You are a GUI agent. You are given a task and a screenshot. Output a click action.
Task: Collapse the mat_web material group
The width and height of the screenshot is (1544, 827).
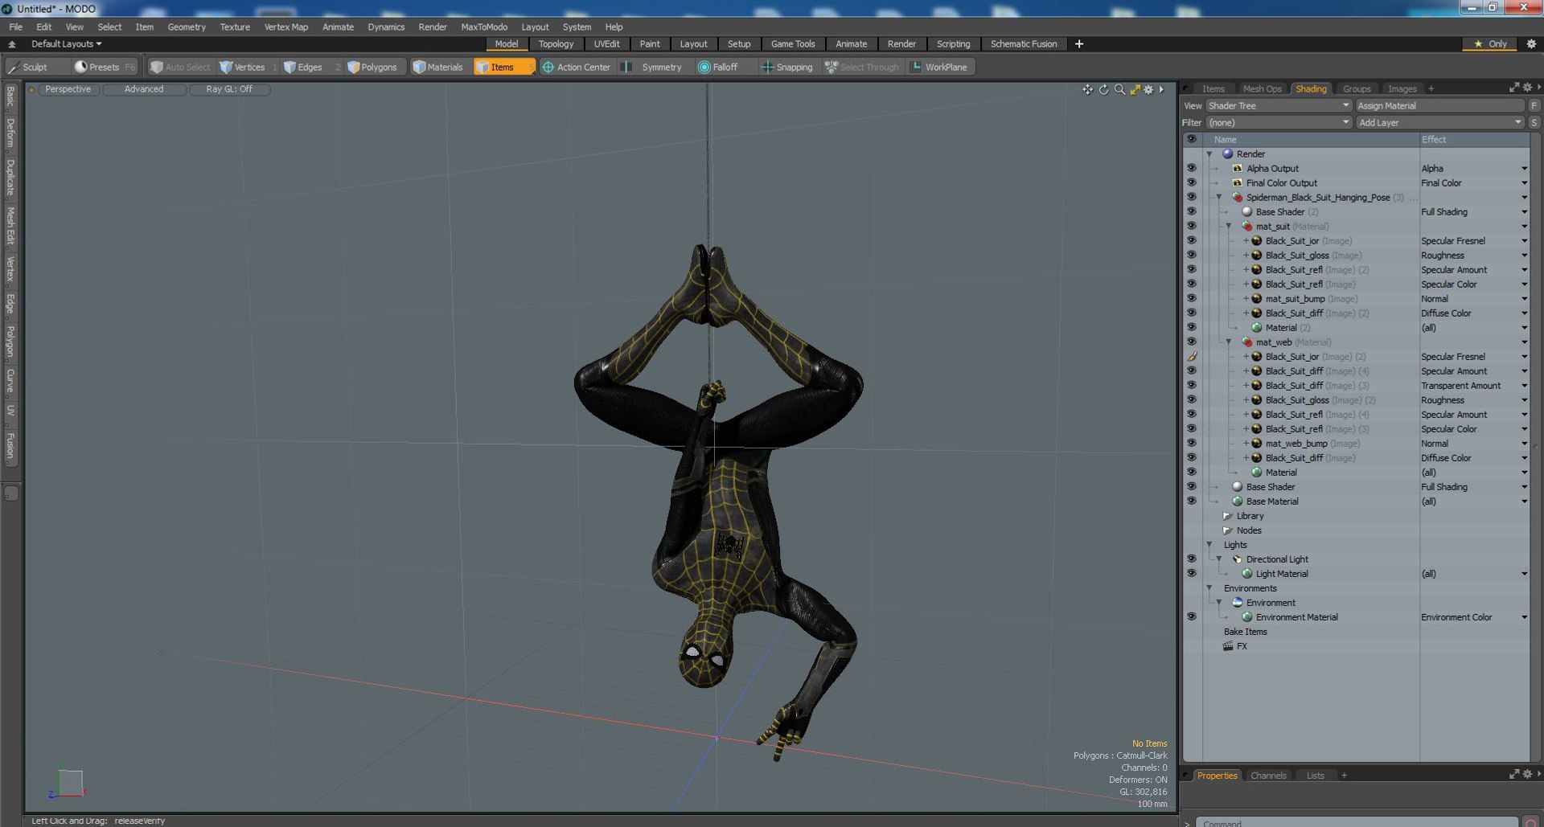(1228, 342)
